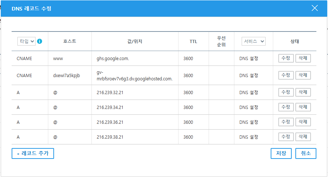Delete the 216.239.36.21 A record

303,122
